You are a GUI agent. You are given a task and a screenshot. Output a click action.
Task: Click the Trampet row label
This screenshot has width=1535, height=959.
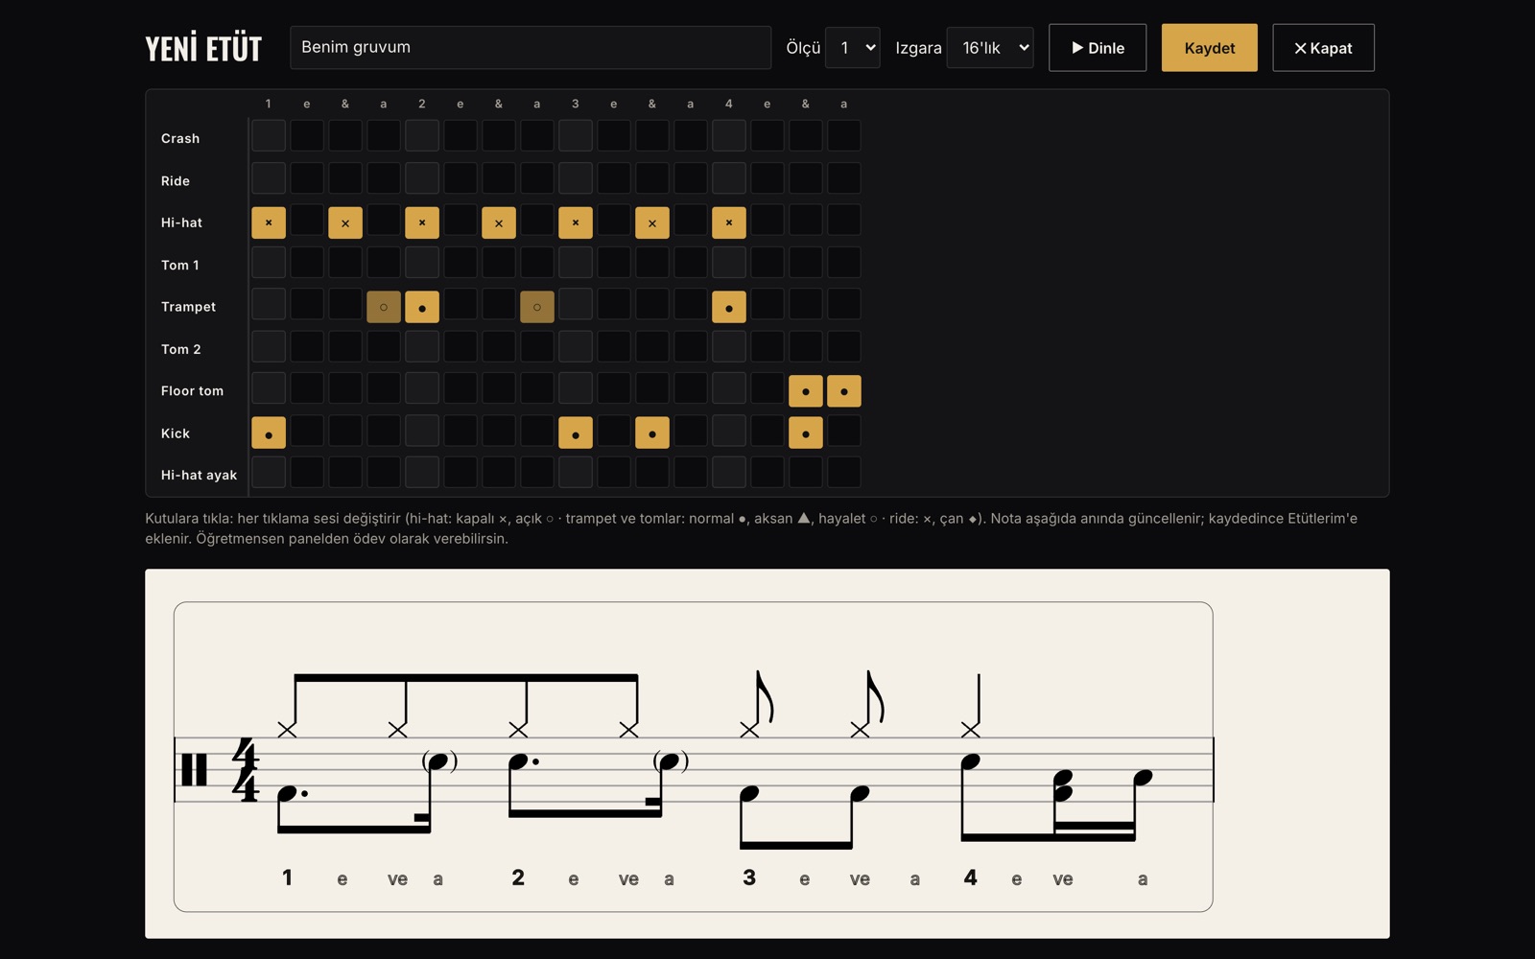188,307
